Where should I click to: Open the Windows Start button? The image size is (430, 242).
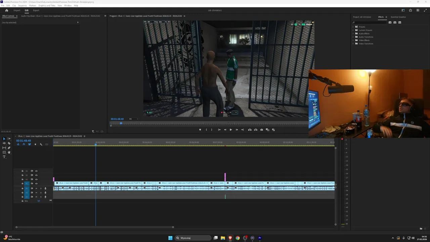170,238
